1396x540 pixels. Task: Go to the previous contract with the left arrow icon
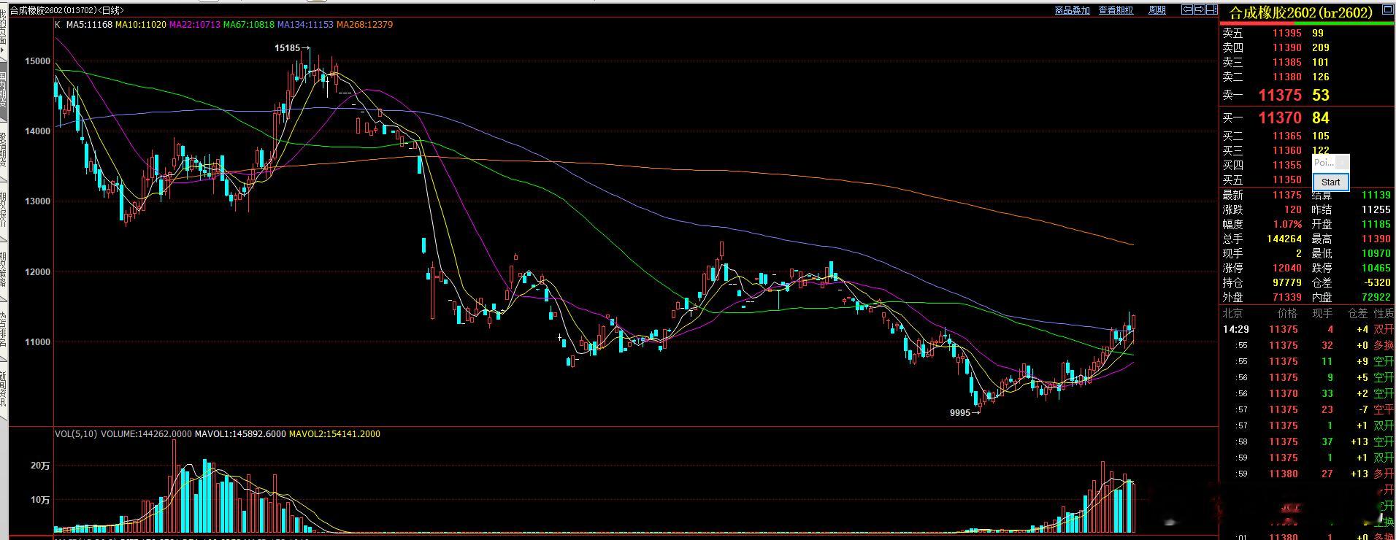[1187, 10]
